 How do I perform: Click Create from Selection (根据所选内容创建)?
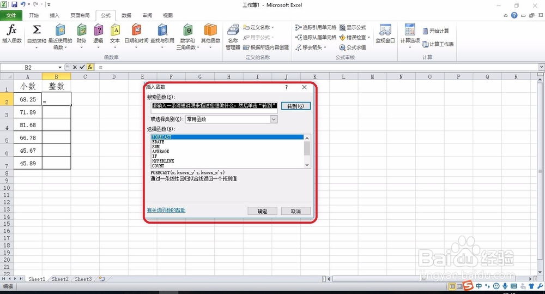pos(266,47)
